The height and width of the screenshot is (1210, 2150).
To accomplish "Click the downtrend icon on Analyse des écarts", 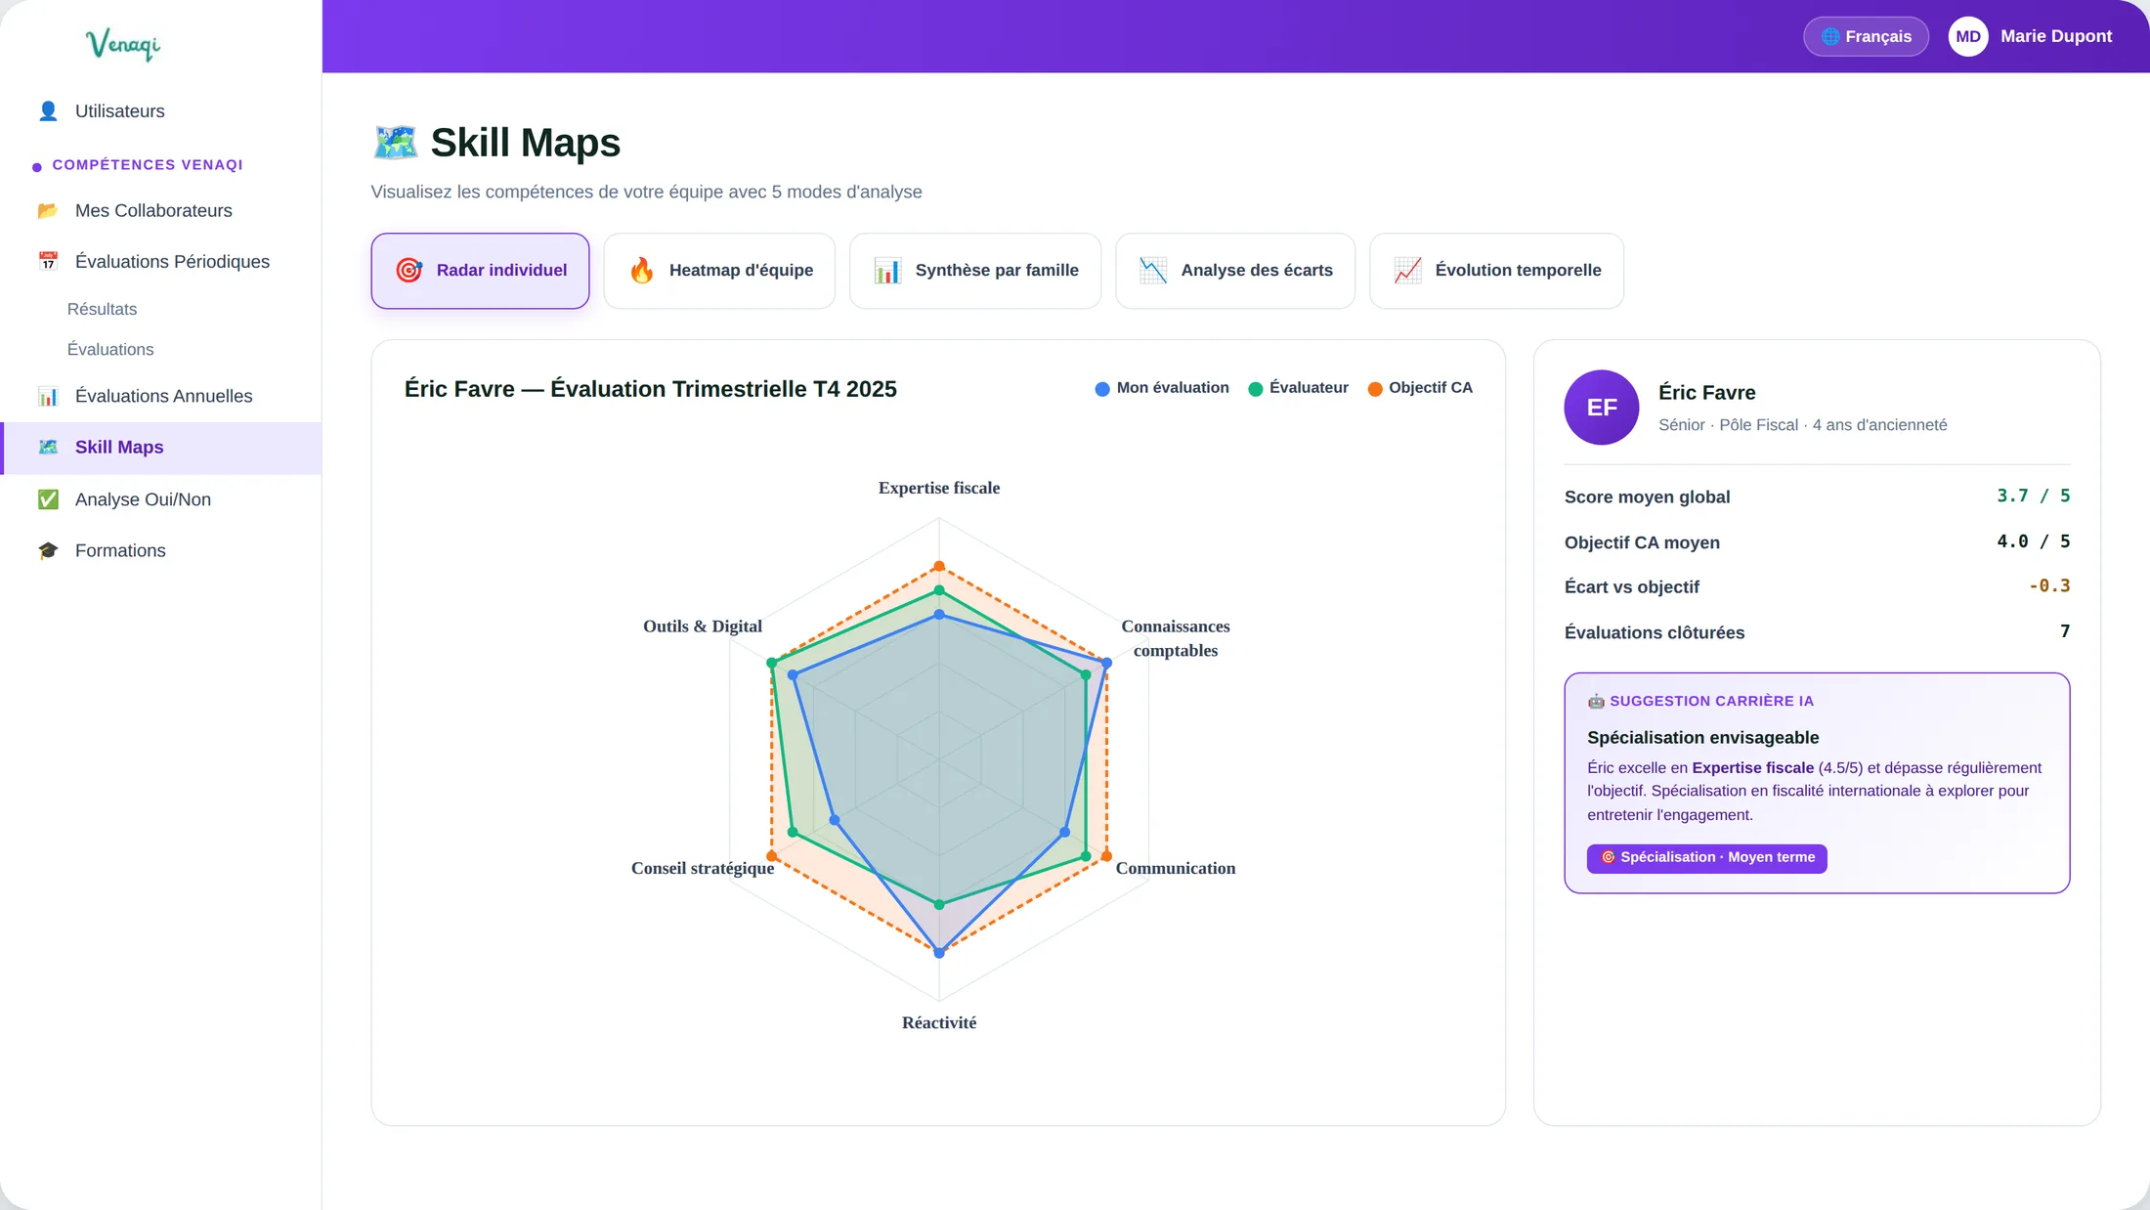I will click(x=1153, y=271).
